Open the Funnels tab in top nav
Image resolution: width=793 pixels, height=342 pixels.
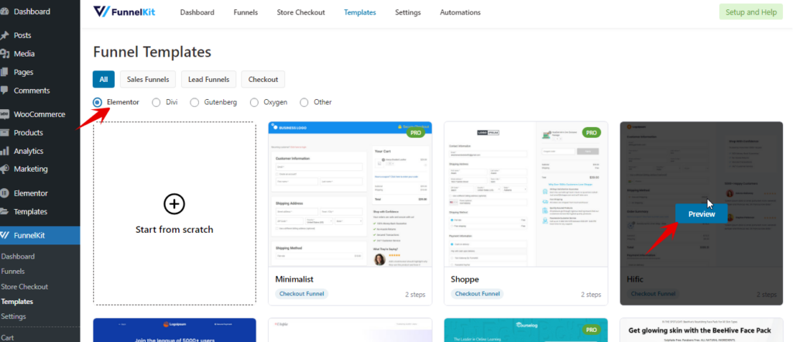245,12
